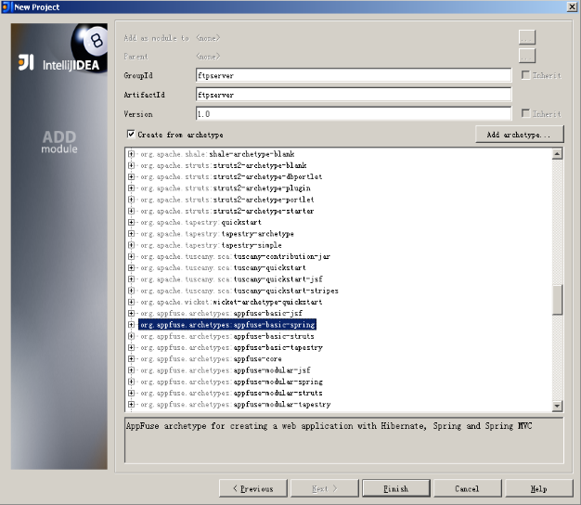Image resolution: width=581 pixels, height=505 pixels.
Task: Uncheck Create from archetype checkbox
Action: click(131, 134)
